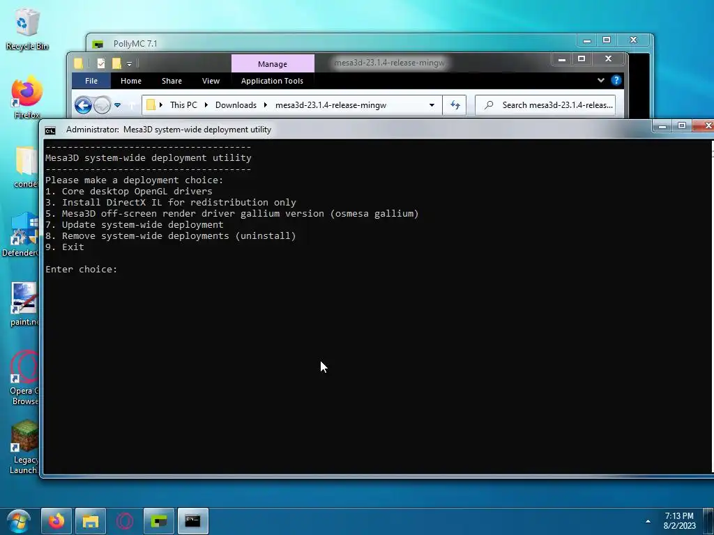Image resolution: width=714 pixels, height=535 pixels.
Task: Click the search mesa3d-23.1.4 field
Action: [x=545, y=105]
